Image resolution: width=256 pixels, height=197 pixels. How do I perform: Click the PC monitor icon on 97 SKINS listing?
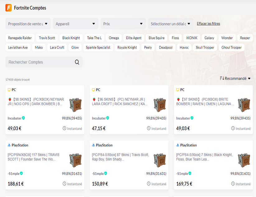(x=178, y=90)
